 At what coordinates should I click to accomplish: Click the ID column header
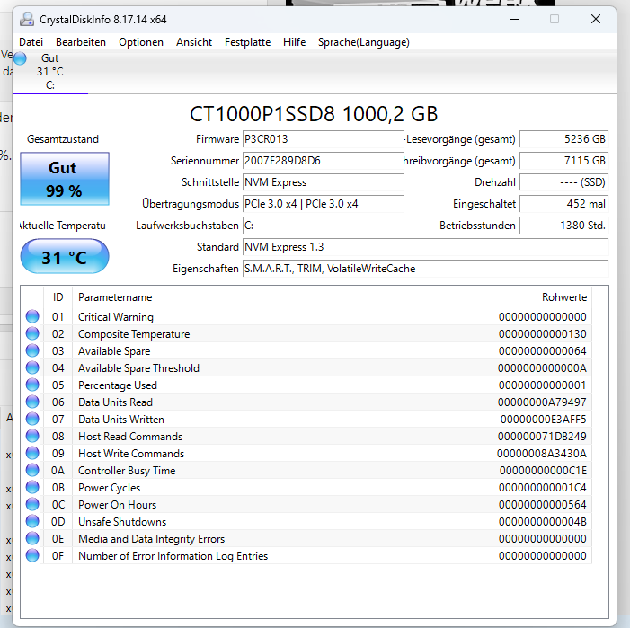pyautogui.click(x=58, y=297)
